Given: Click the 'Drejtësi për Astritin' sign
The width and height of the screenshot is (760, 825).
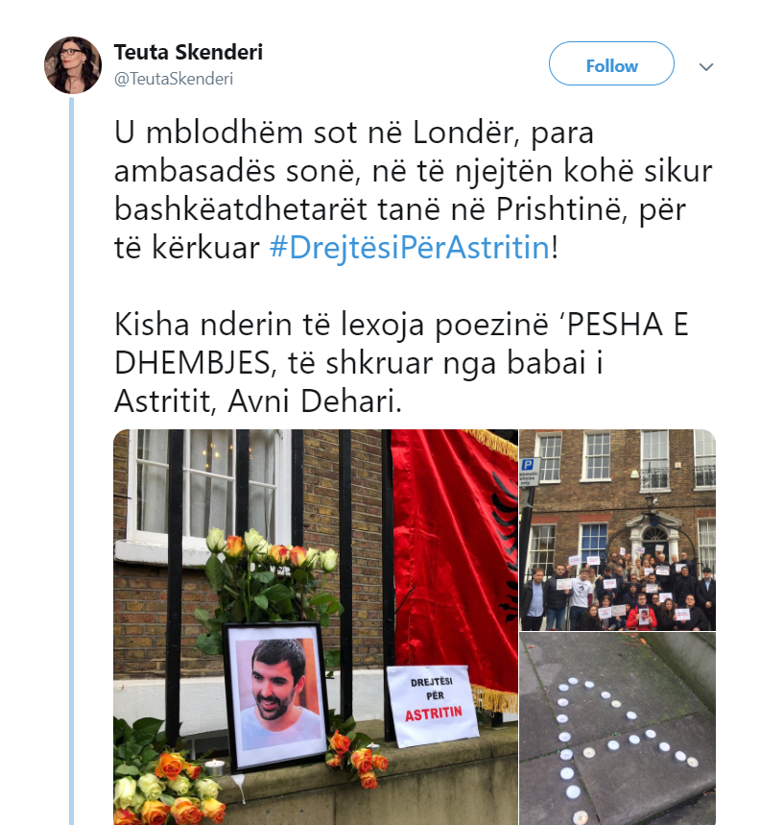Looking at the screenshot, I should (x=433, y=705).
